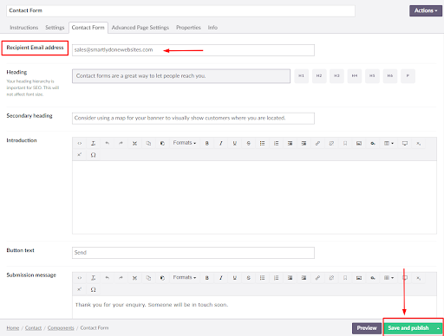The height and width of the screenshot is (336, 444).
Task: Insert special character in Introduction editor
Action: (93, 155)
